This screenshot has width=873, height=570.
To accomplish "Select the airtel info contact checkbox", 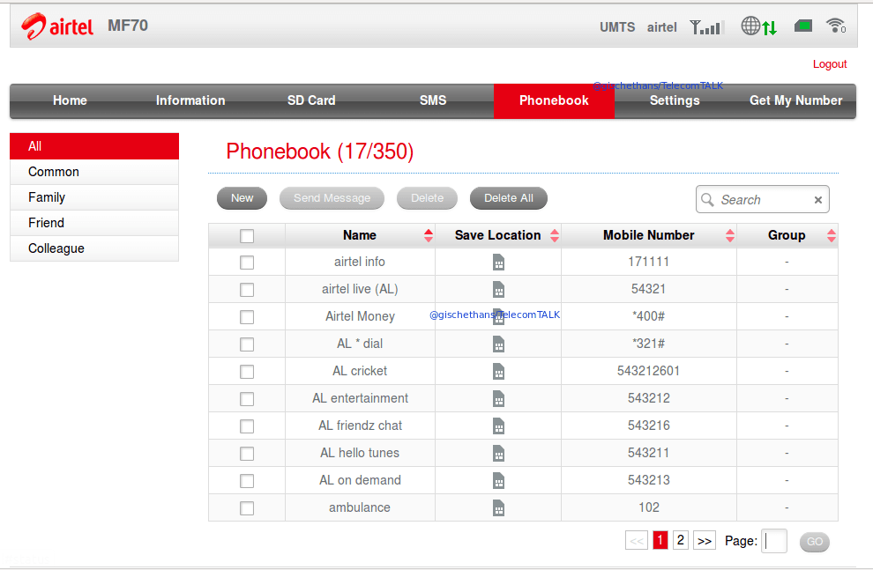I will (x=247, y=263).
